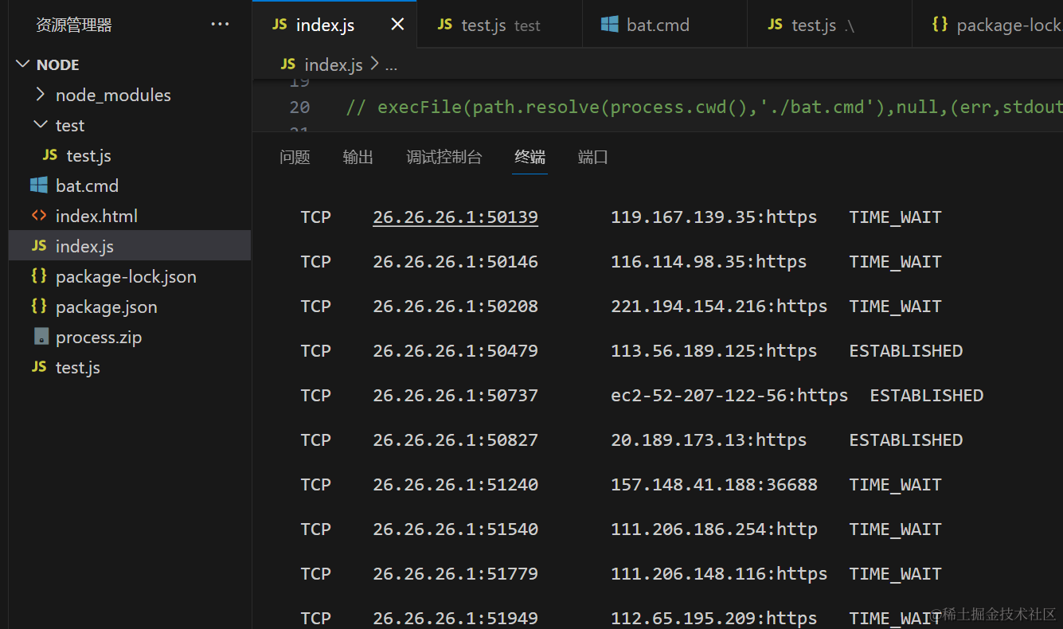Image resolution: width=1063 pixels, height=629 pixels.
Task: Open the package-lock editor tab
Action: [x=987, y=25]
